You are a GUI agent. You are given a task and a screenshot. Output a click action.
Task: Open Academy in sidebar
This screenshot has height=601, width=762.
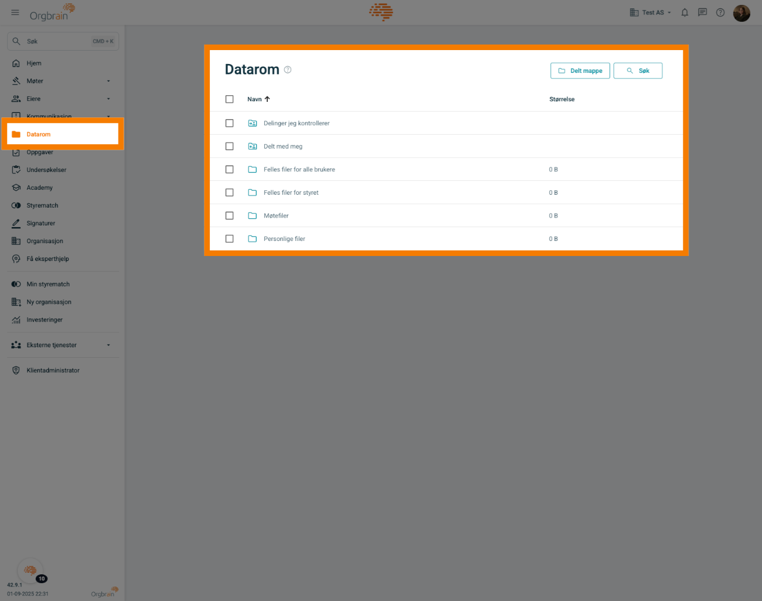coord(63,188)
